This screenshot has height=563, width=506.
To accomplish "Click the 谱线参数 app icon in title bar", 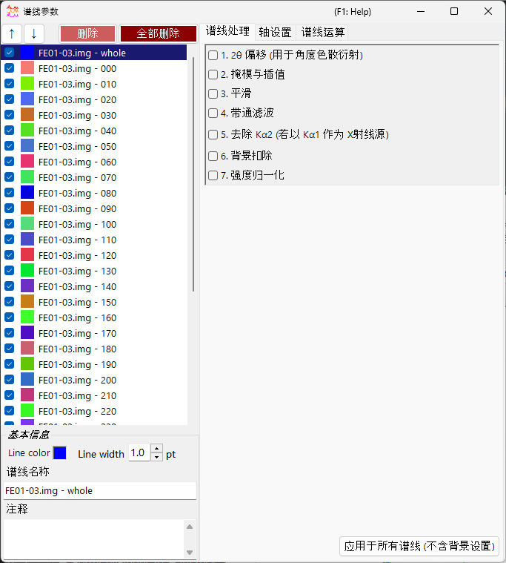I will 13,11.
